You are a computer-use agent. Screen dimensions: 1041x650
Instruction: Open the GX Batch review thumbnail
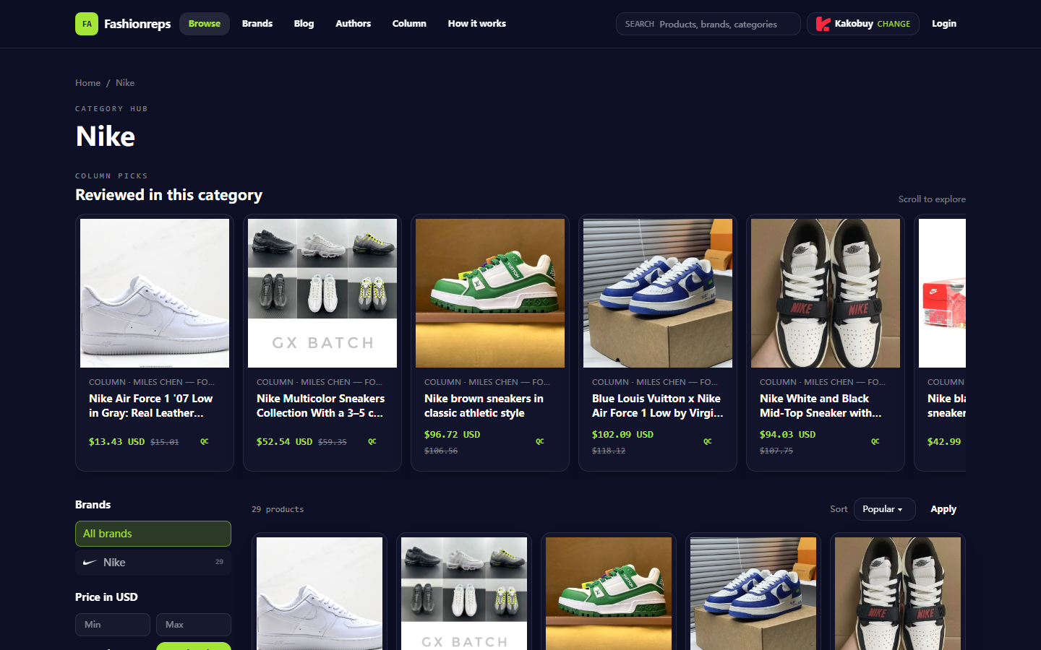click(322, 293)
